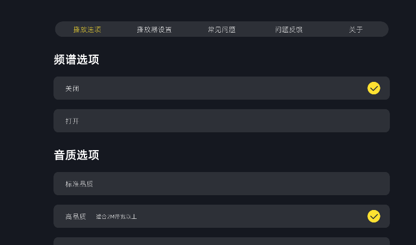416x245 pixels.
Task: Click the 适合2M带宽以上 hint text
Action: (x=116, y=217)
